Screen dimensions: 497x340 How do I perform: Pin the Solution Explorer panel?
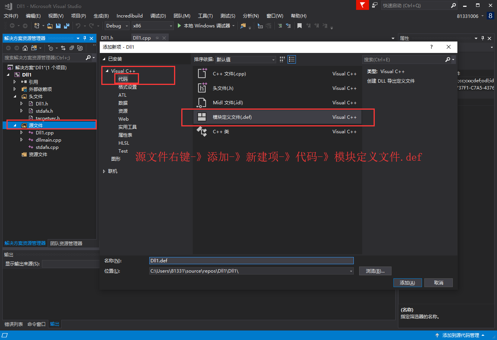(85, 38)
